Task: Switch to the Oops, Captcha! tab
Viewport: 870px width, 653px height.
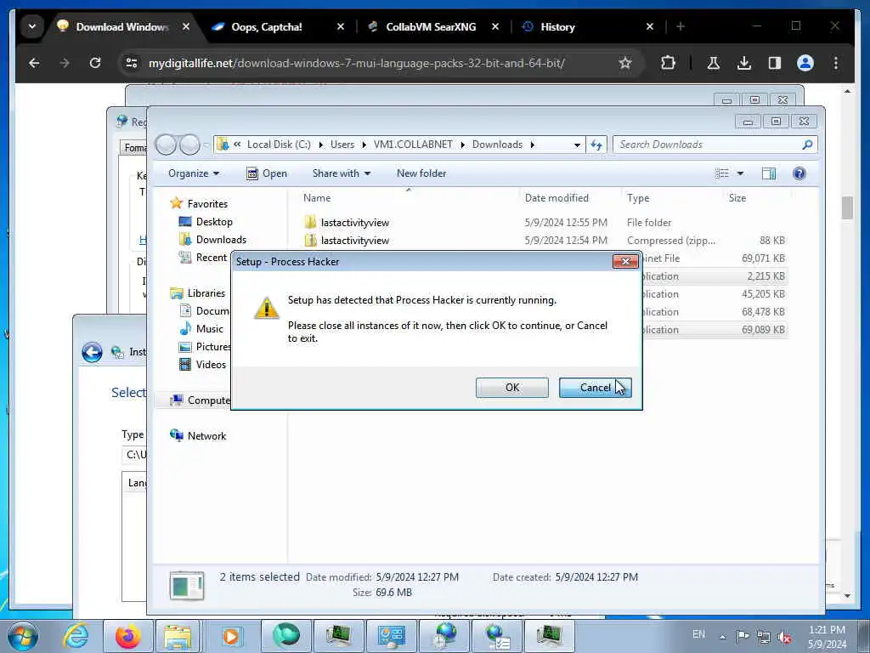Action: [x=266, y=26]
